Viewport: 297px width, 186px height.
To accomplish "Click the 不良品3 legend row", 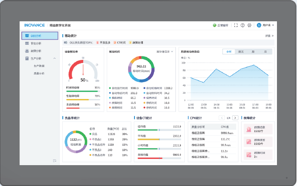I will coord(109,150).
